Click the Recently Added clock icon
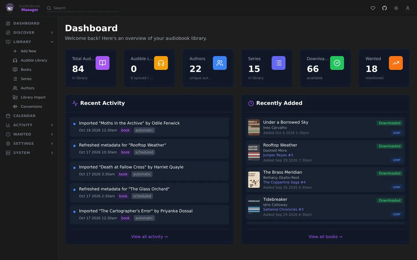 (x=251, y=103)
